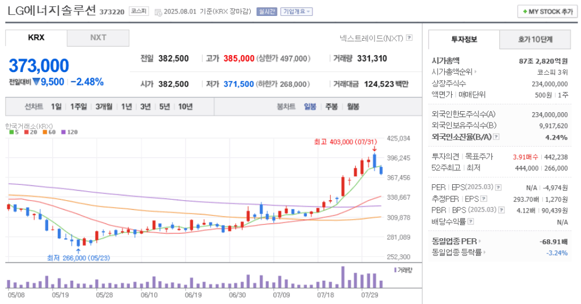Click the purple 120-day moving average legend
The image size is (581, 304).
[70, 132]
